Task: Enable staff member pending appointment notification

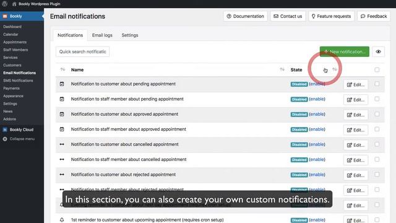Action: pyautogui.click(x=317, y=99)
